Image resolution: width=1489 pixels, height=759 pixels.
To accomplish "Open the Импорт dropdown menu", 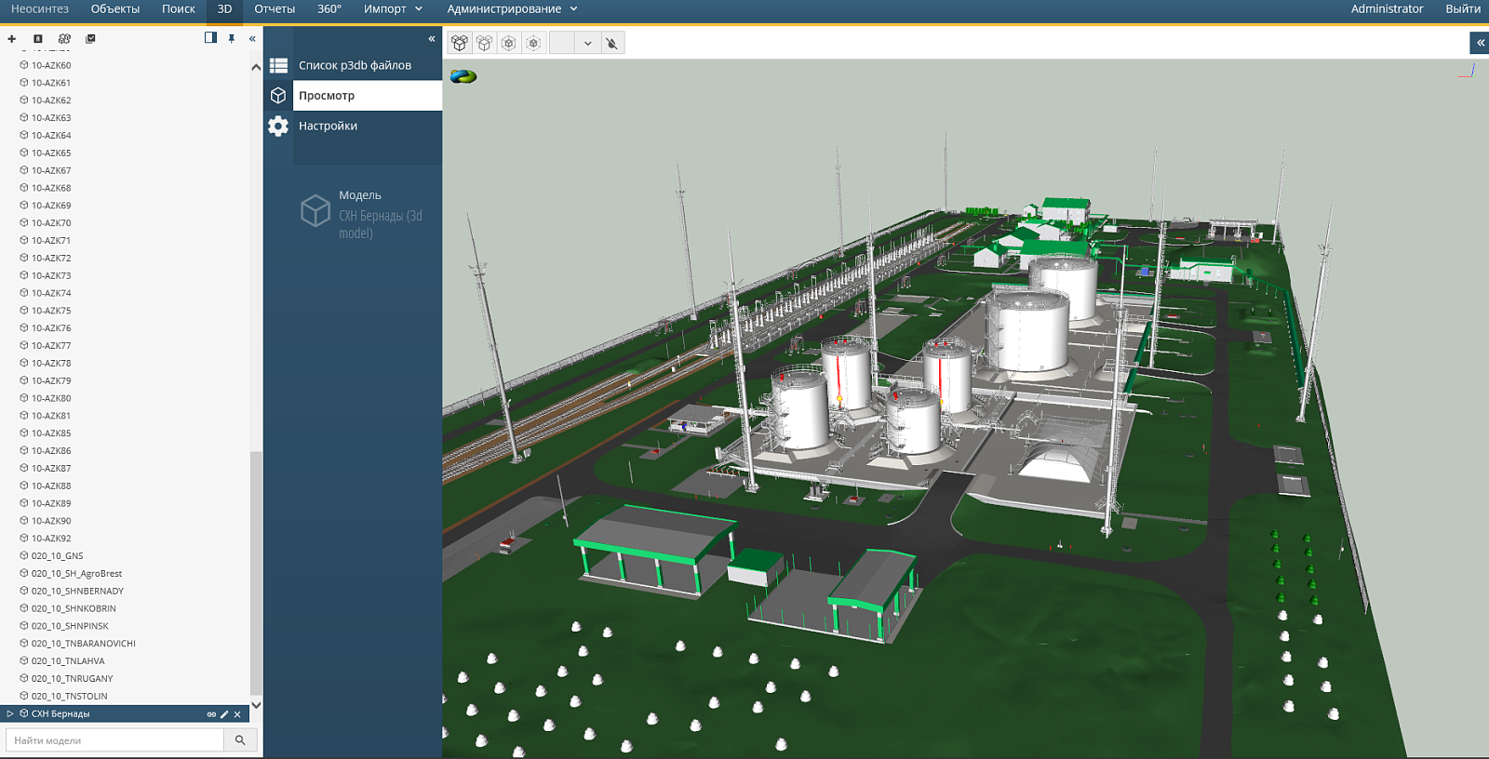I will 393,9.
